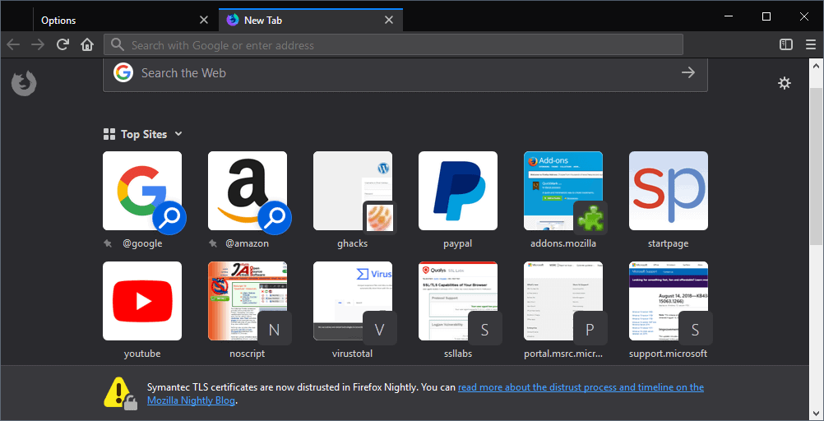The image size is (824, 421).
Task: Open the youtube top site tile
Action: [x=142, y=301]
